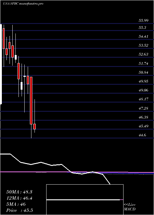Click the 45.49 price level label
The width and height of the screenshot is (154, 215).
(x=143, y=126)
